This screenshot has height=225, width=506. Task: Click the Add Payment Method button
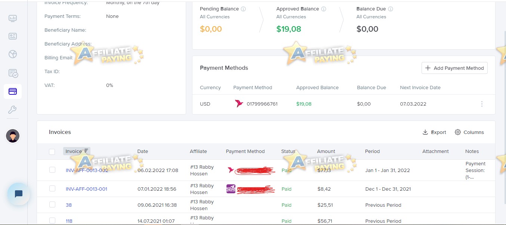coord(454,68)
